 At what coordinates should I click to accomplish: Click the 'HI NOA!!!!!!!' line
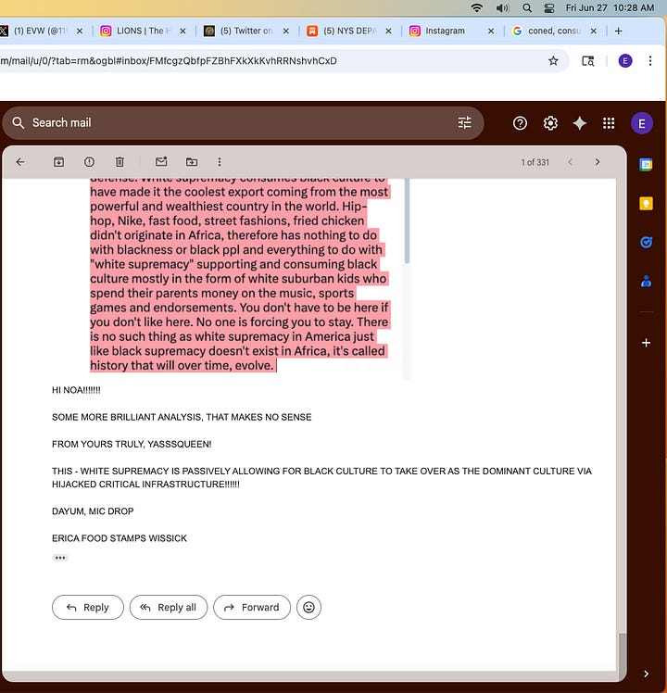tap(76, 390)
